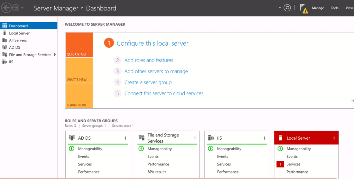The width and height of the screenshot is (354, 179).
Task: Select Local Server in the sidebar
Action: pos(29,33)
